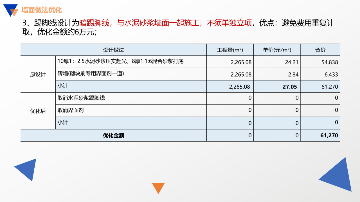Select the bold 优化金额 label
Screen dimensions: 360x202
(113, 136)
